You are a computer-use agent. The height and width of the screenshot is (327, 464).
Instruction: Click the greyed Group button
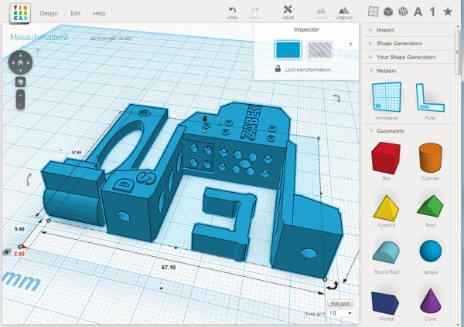(x=321, y=13)
